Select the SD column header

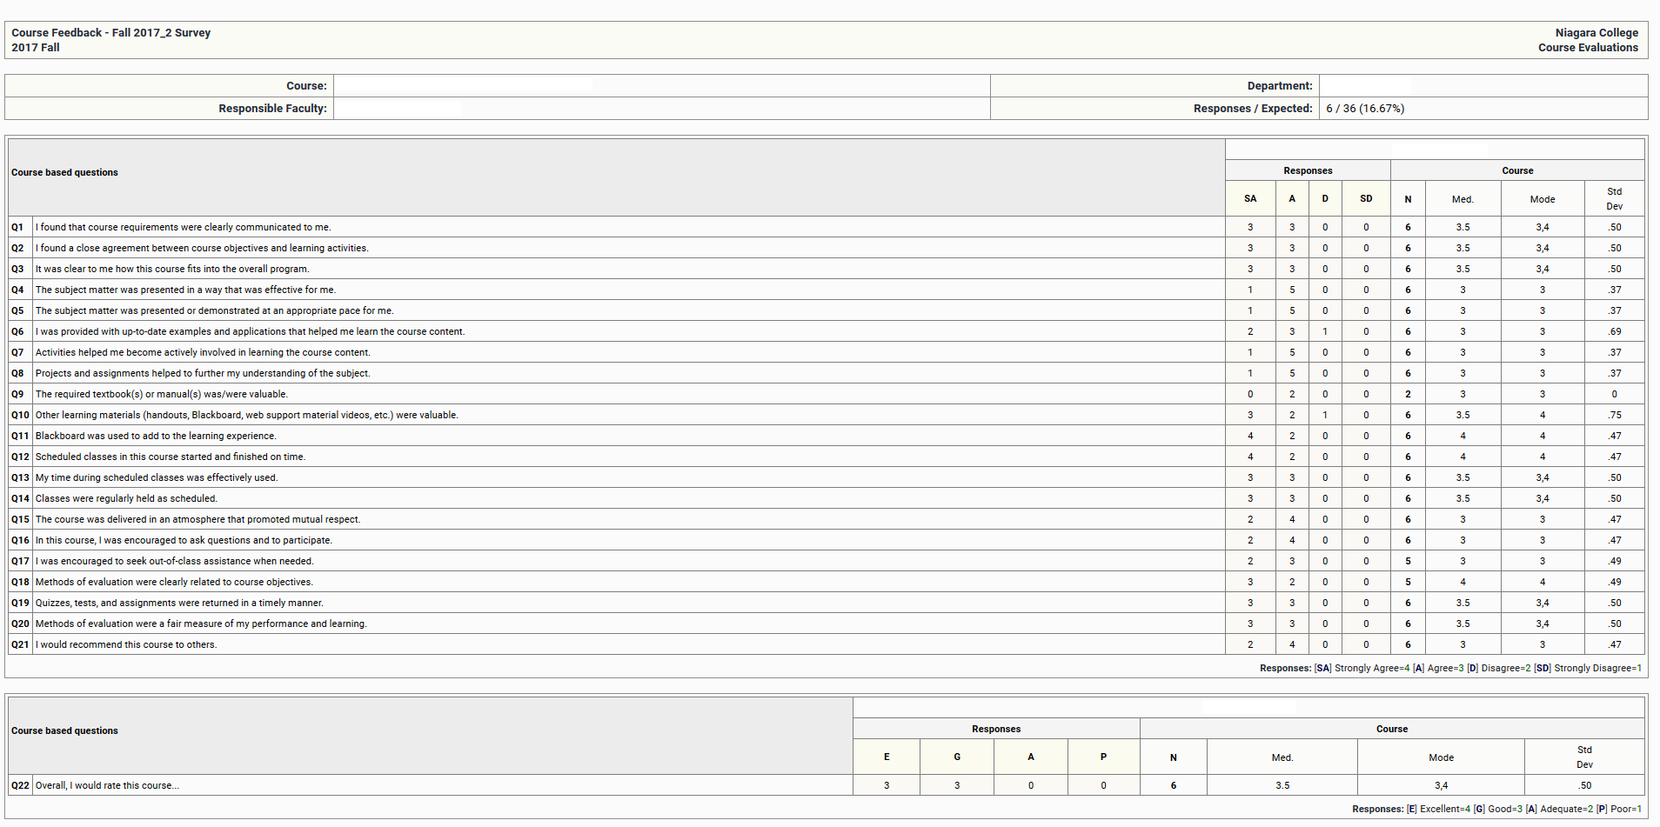tap(1366, 198)
